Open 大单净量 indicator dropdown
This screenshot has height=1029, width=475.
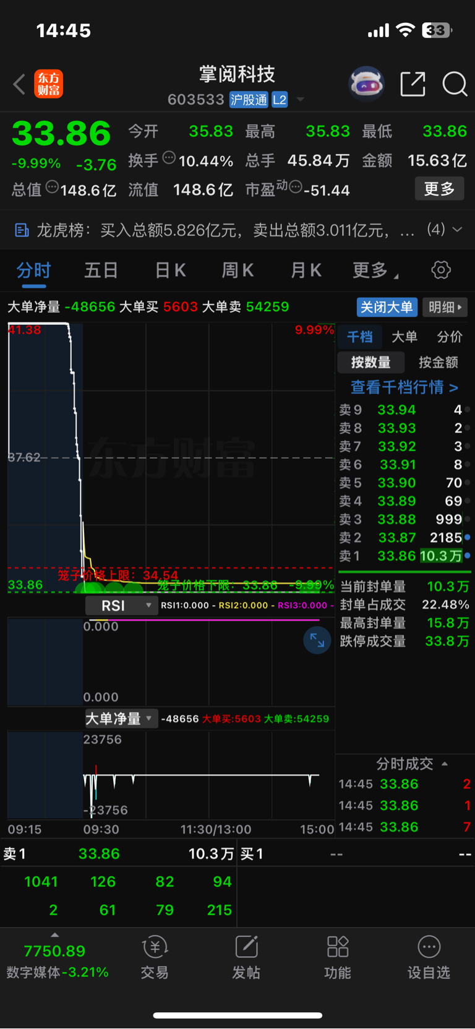coord(121,718)
